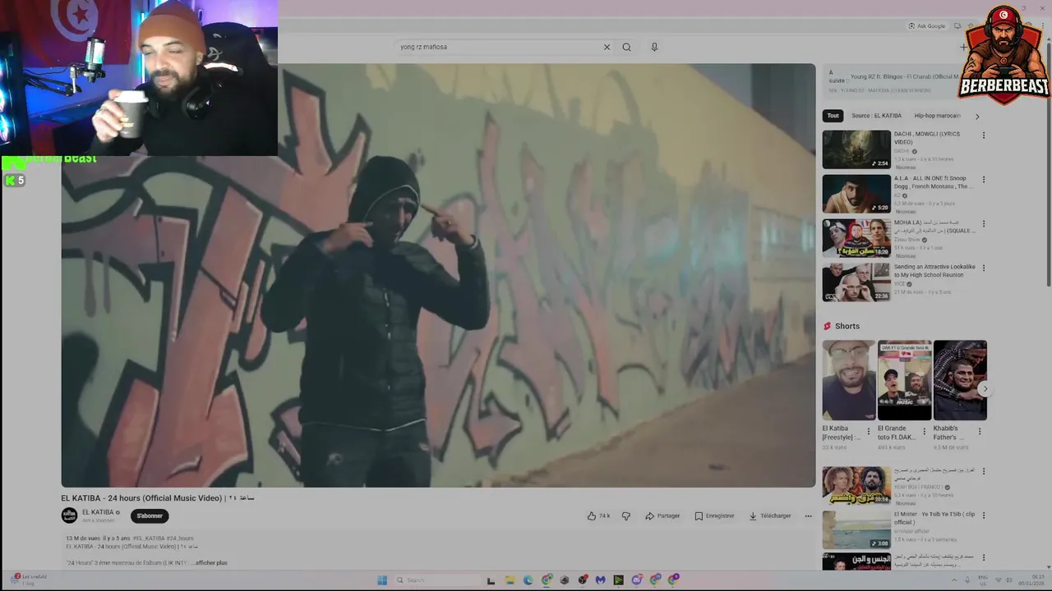Like the video with 74 k likes

pos(598,515)
